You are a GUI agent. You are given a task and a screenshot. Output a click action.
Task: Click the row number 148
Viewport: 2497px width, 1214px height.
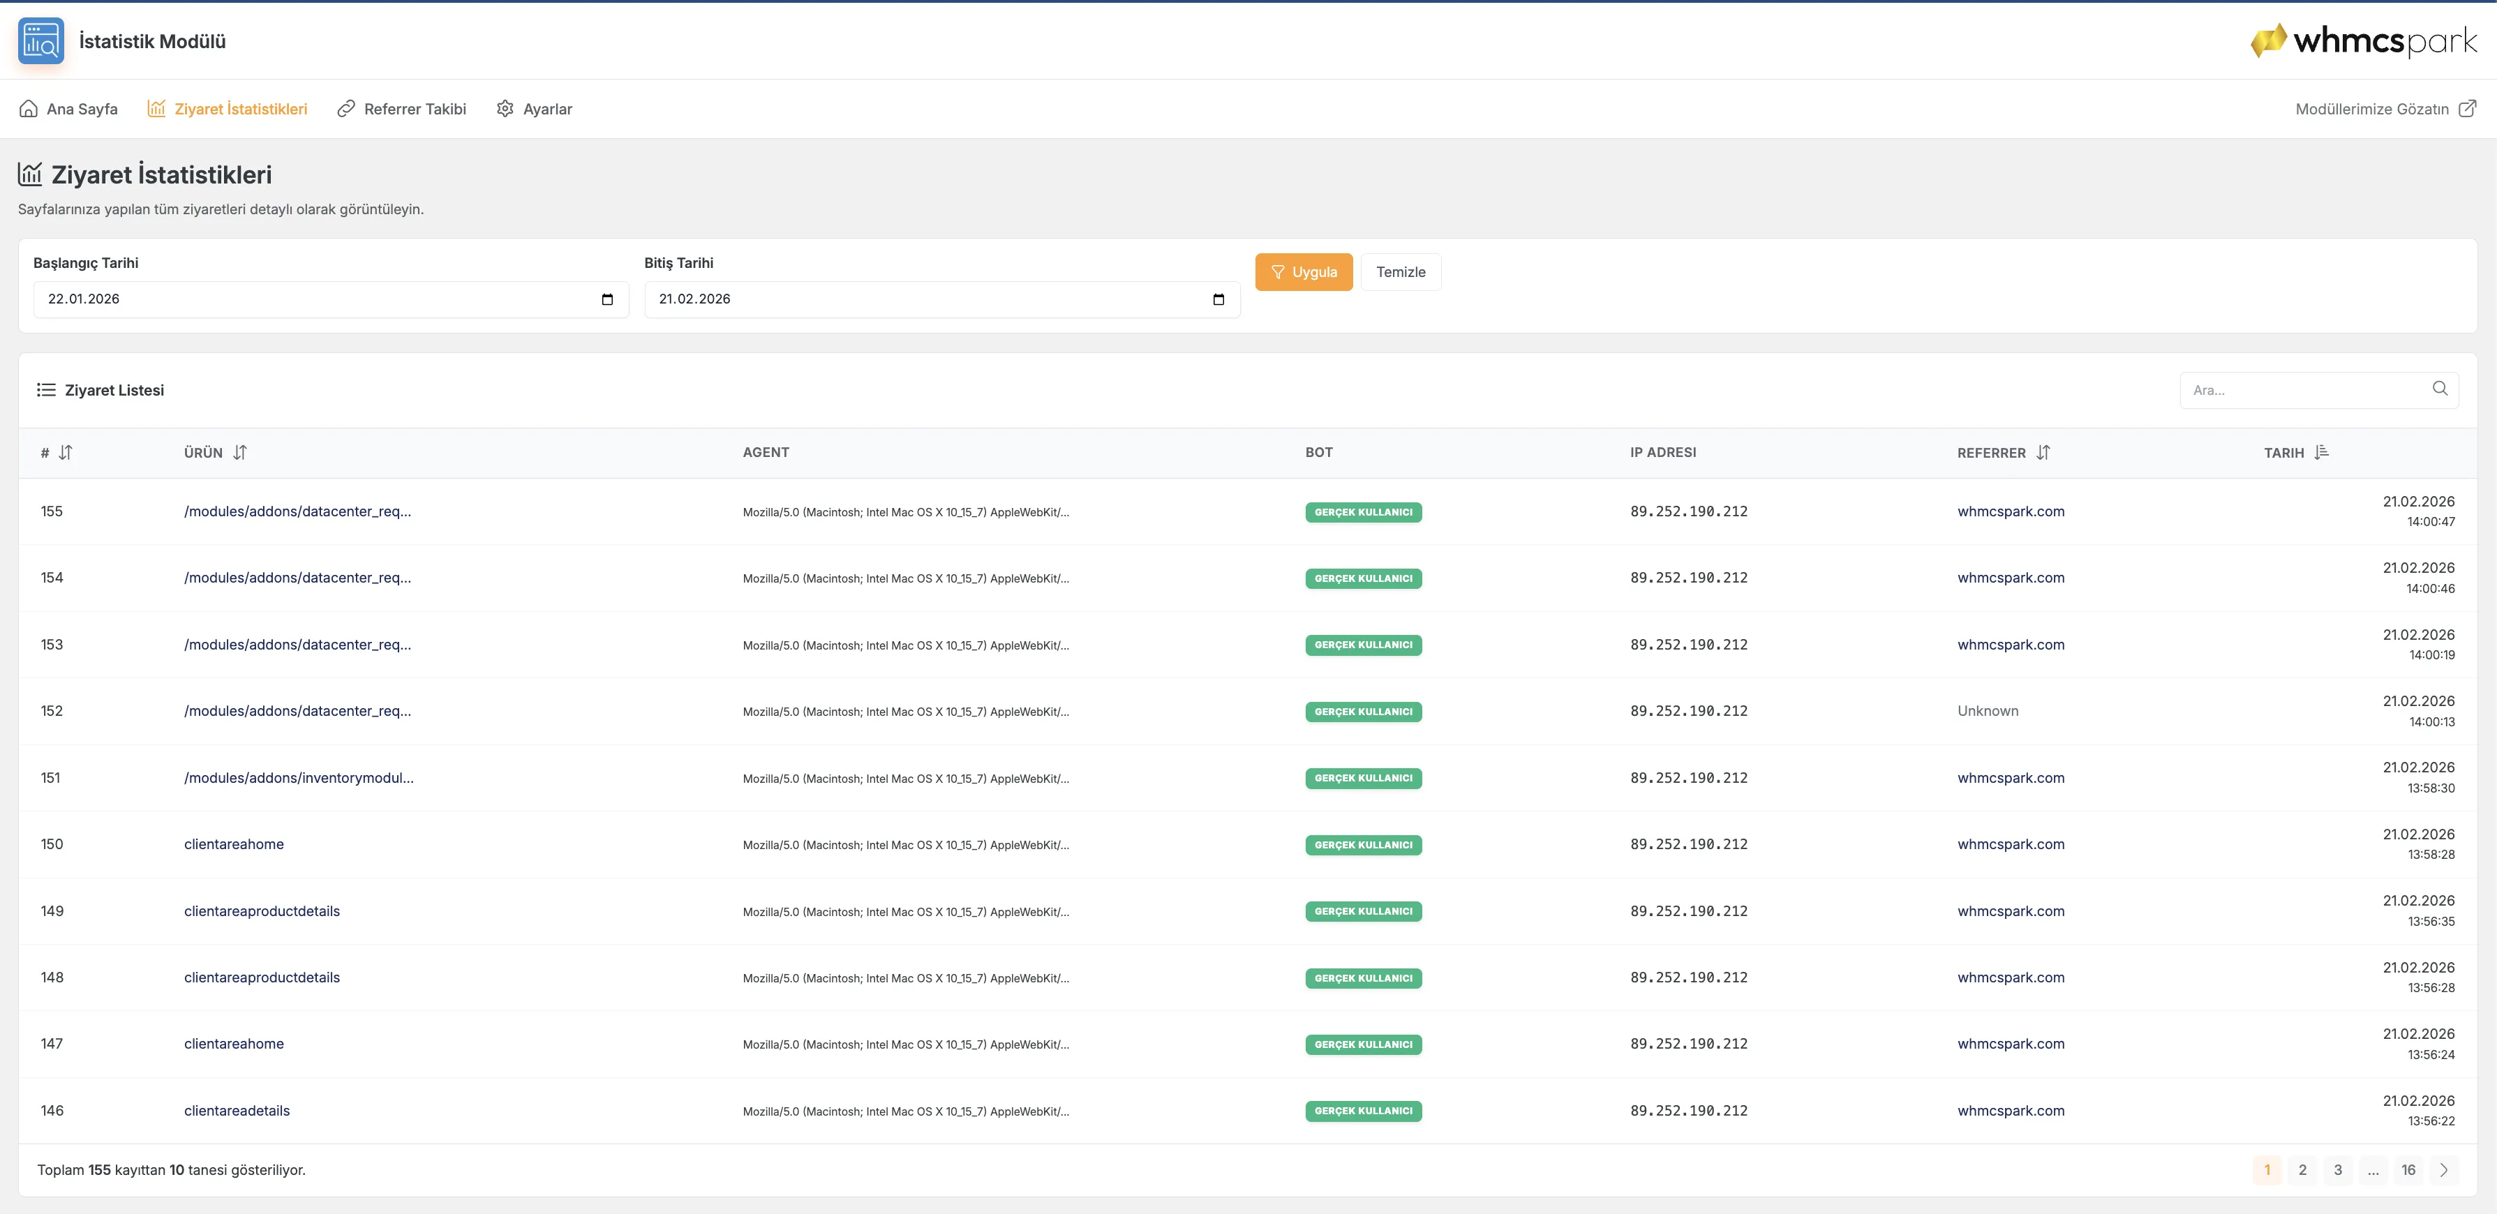coord(52,977)
